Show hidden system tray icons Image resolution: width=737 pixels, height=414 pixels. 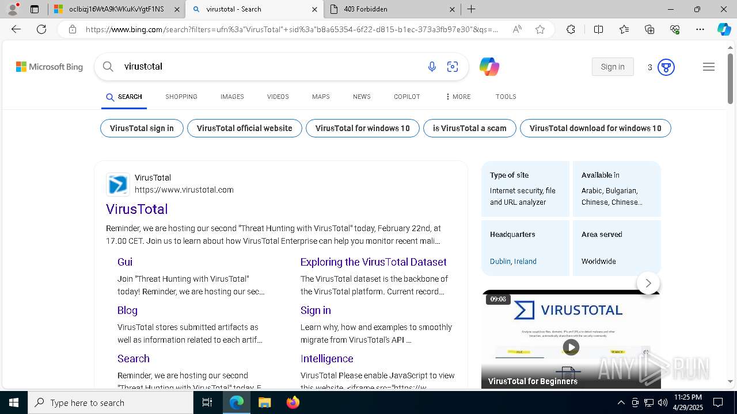pos(621,402)
